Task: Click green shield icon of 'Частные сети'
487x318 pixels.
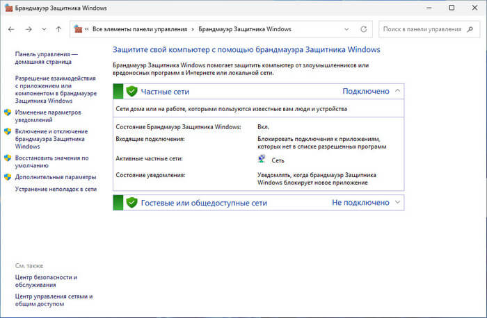Action: 131,92
